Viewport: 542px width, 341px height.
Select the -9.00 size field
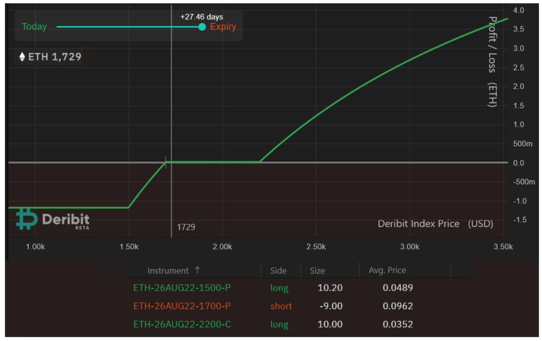331,306
